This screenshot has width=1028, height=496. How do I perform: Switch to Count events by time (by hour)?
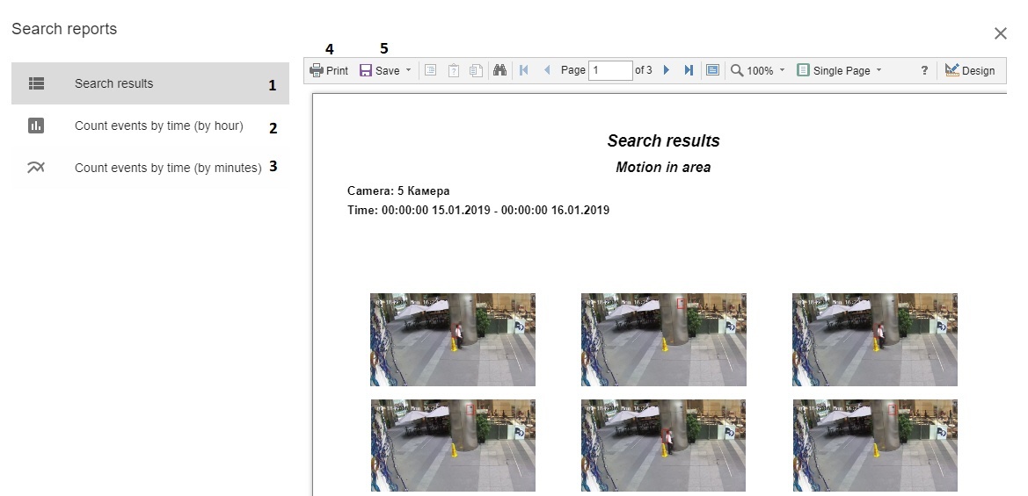(158, 126)
